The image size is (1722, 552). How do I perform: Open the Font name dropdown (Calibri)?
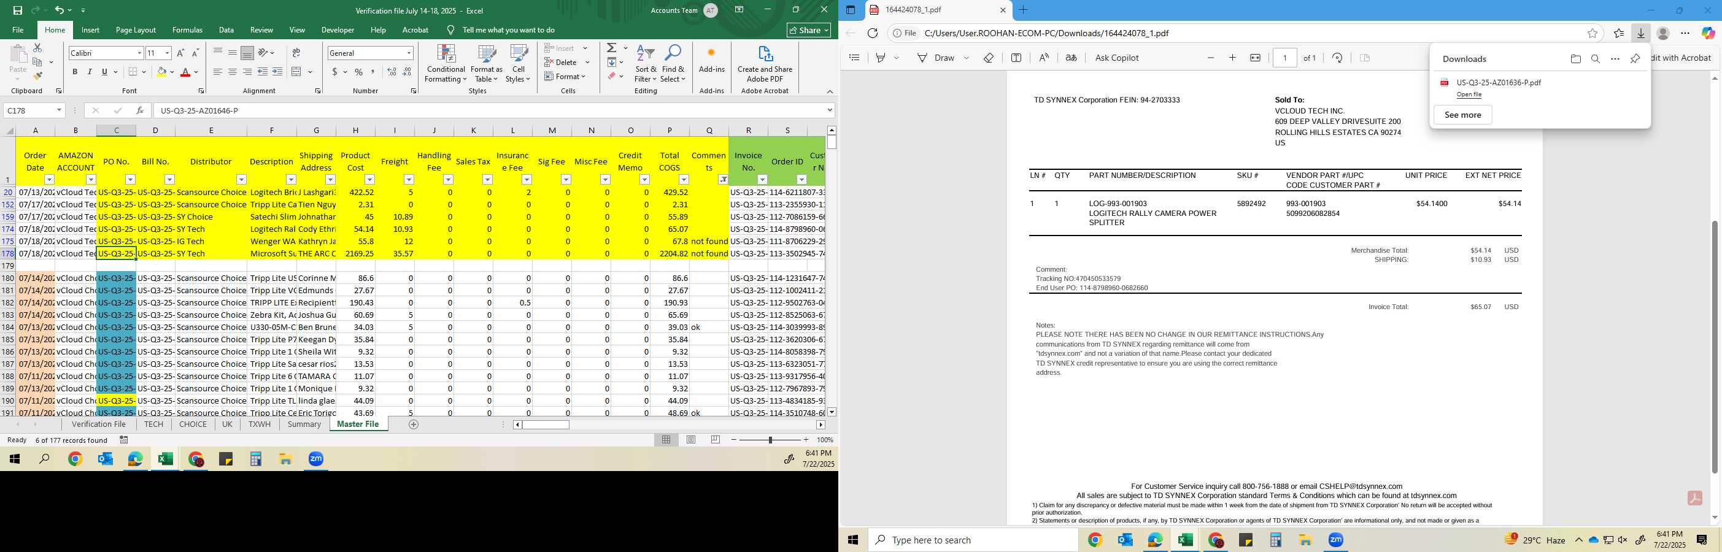coord(139,53)
